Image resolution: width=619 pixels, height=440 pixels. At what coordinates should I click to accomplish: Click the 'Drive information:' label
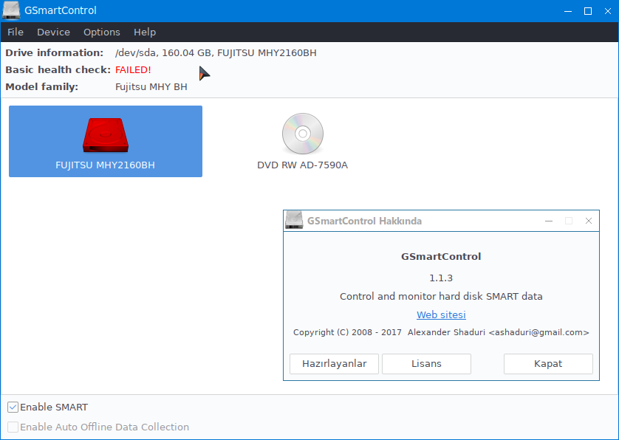coord(55,53)
